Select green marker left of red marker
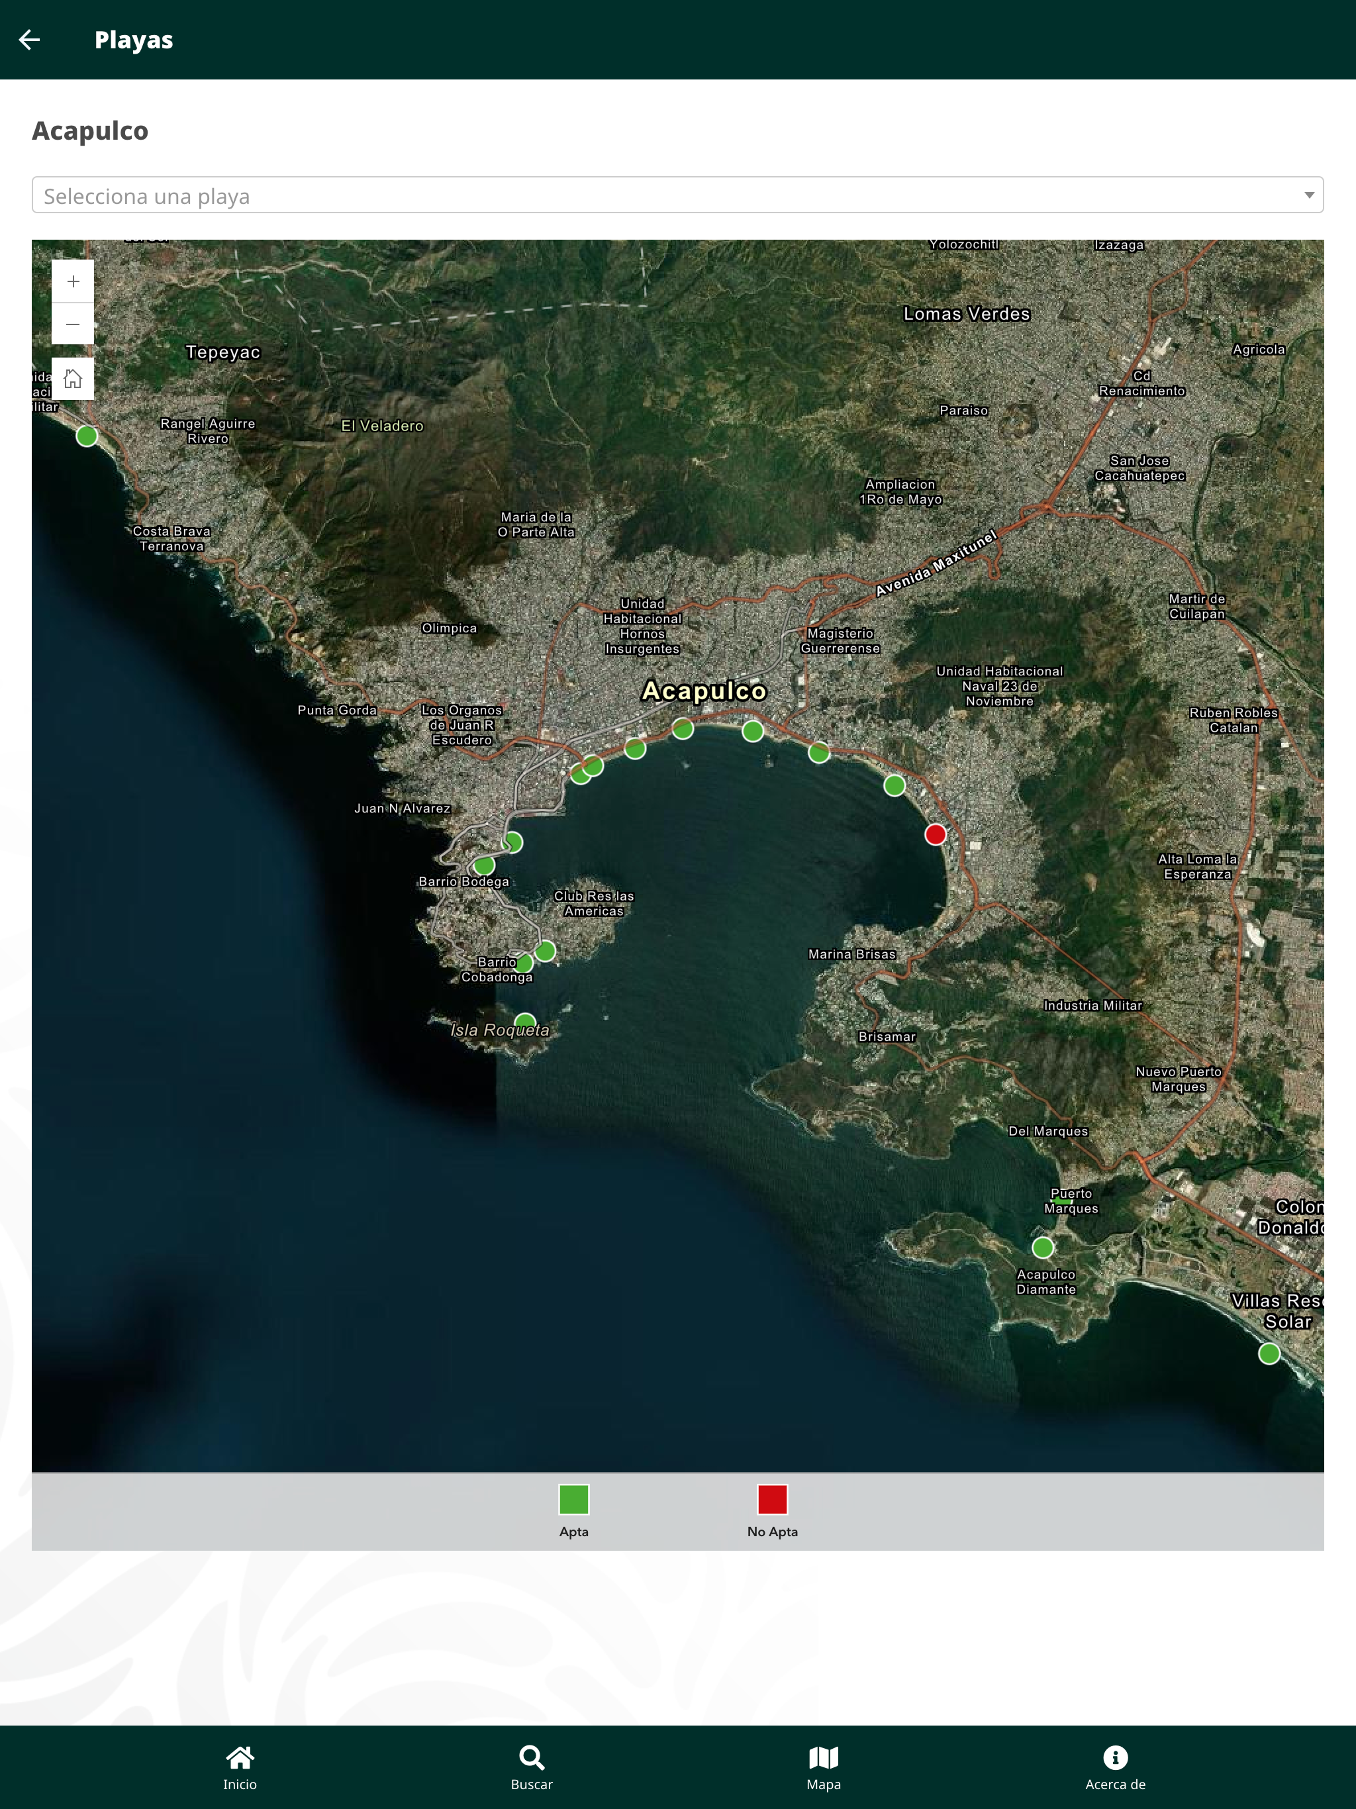1356x1809 pixels. (895, 785)
